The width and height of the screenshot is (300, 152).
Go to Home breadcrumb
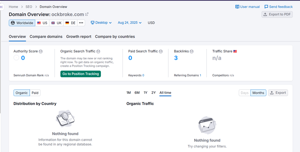point(13,7)
